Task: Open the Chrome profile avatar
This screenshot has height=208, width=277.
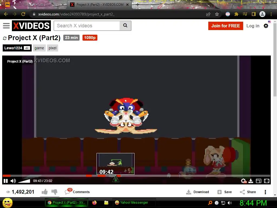Action: [262, 14]
